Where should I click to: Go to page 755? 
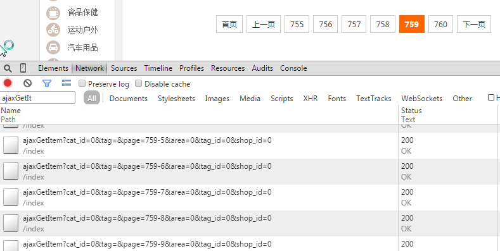point(297,24)
